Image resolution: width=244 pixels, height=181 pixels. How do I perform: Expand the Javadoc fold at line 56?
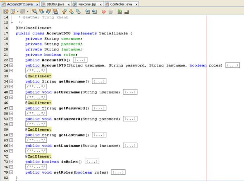[x=11, y=124]
